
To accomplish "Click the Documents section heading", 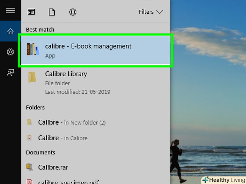I will (41, 152).
